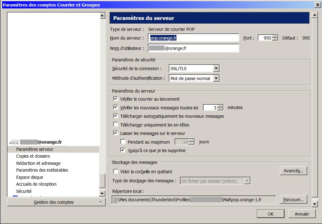Click the envelope icon of the orange.fr account
322x224 pixels.
tap(16, 142)
